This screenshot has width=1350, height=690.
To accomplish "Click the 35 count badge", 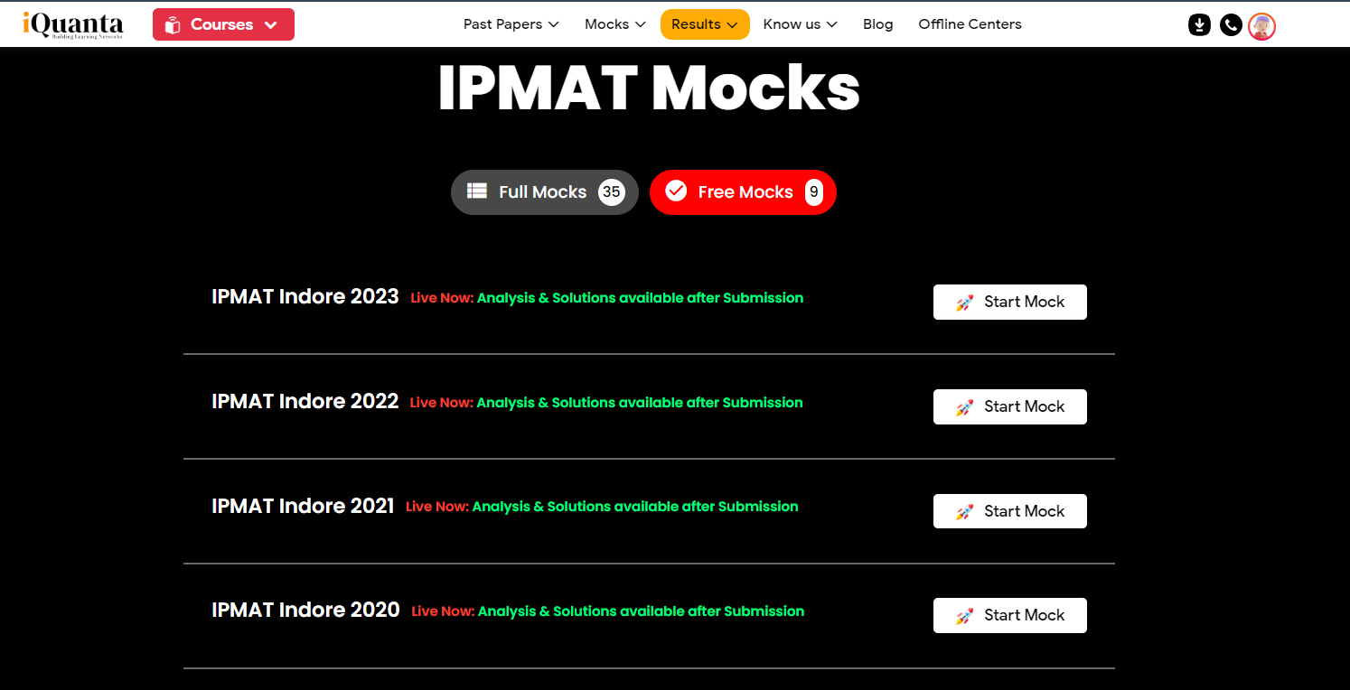I will click(612, 192).
